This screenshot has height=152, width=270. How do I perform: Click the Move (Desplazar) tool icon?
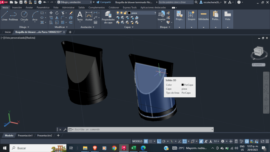[51, 13]
